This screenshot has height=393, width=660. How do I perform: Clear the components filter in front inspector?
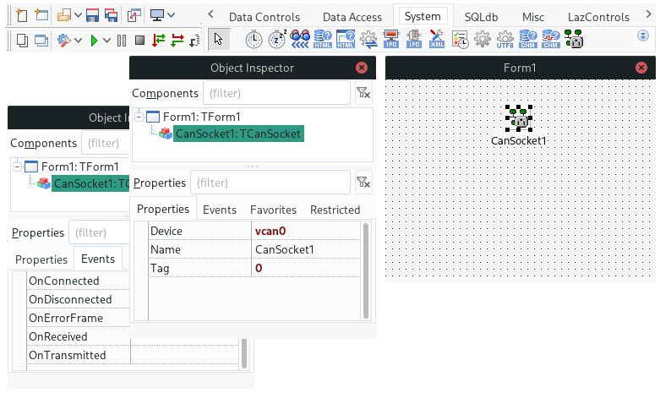tap(363, 93)
